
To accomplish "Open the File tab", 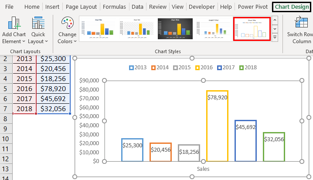I will [9, 7].
